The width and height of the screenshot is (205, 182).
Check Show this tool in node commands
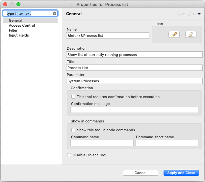(73, 130)
